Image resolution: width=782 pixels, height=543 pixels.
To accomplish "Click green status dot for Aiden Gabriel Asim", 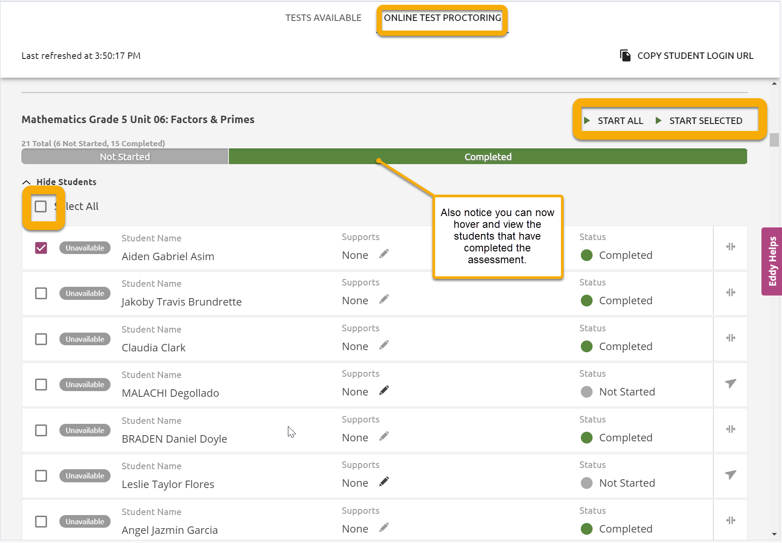I will 587,255.
